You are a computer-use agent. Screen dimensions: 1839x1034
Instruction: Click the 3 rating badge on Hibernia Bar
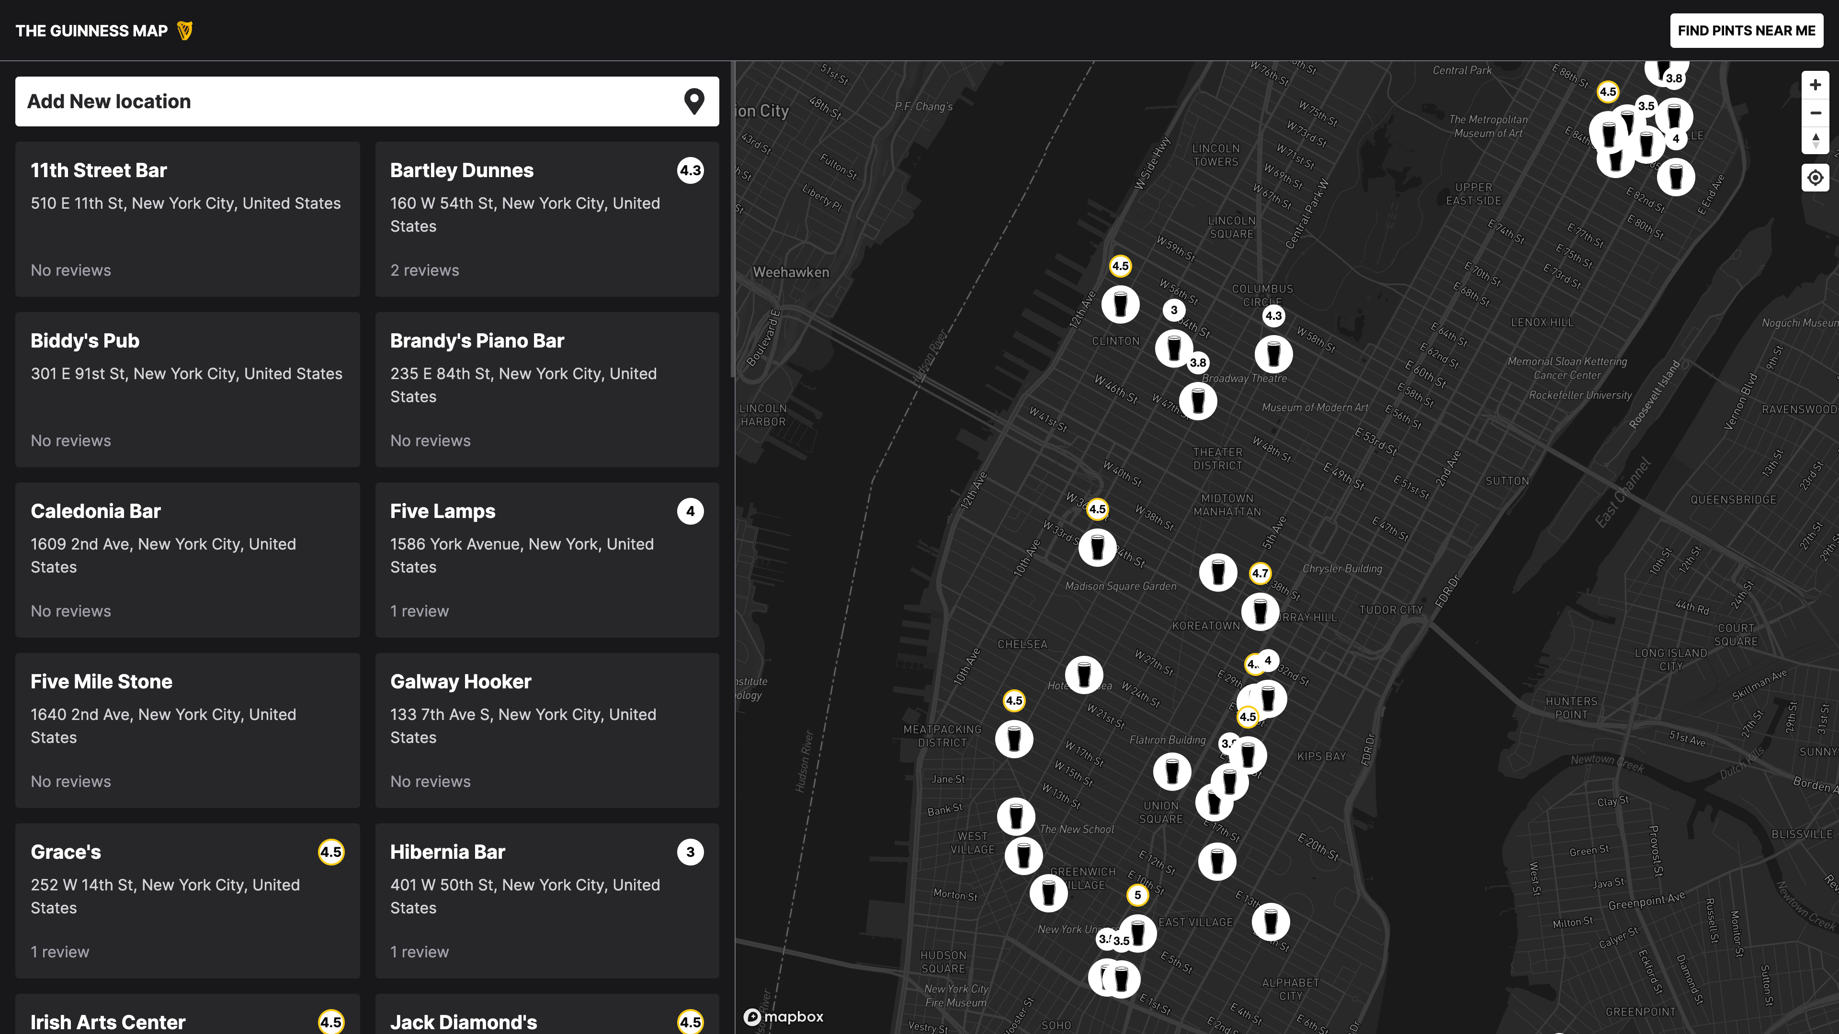[x=690, y=852]
